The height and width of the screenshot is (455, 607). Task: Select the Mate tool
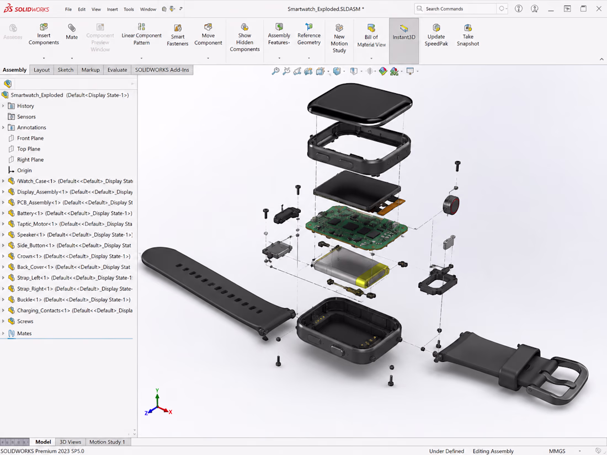click(x=72, y=32)
